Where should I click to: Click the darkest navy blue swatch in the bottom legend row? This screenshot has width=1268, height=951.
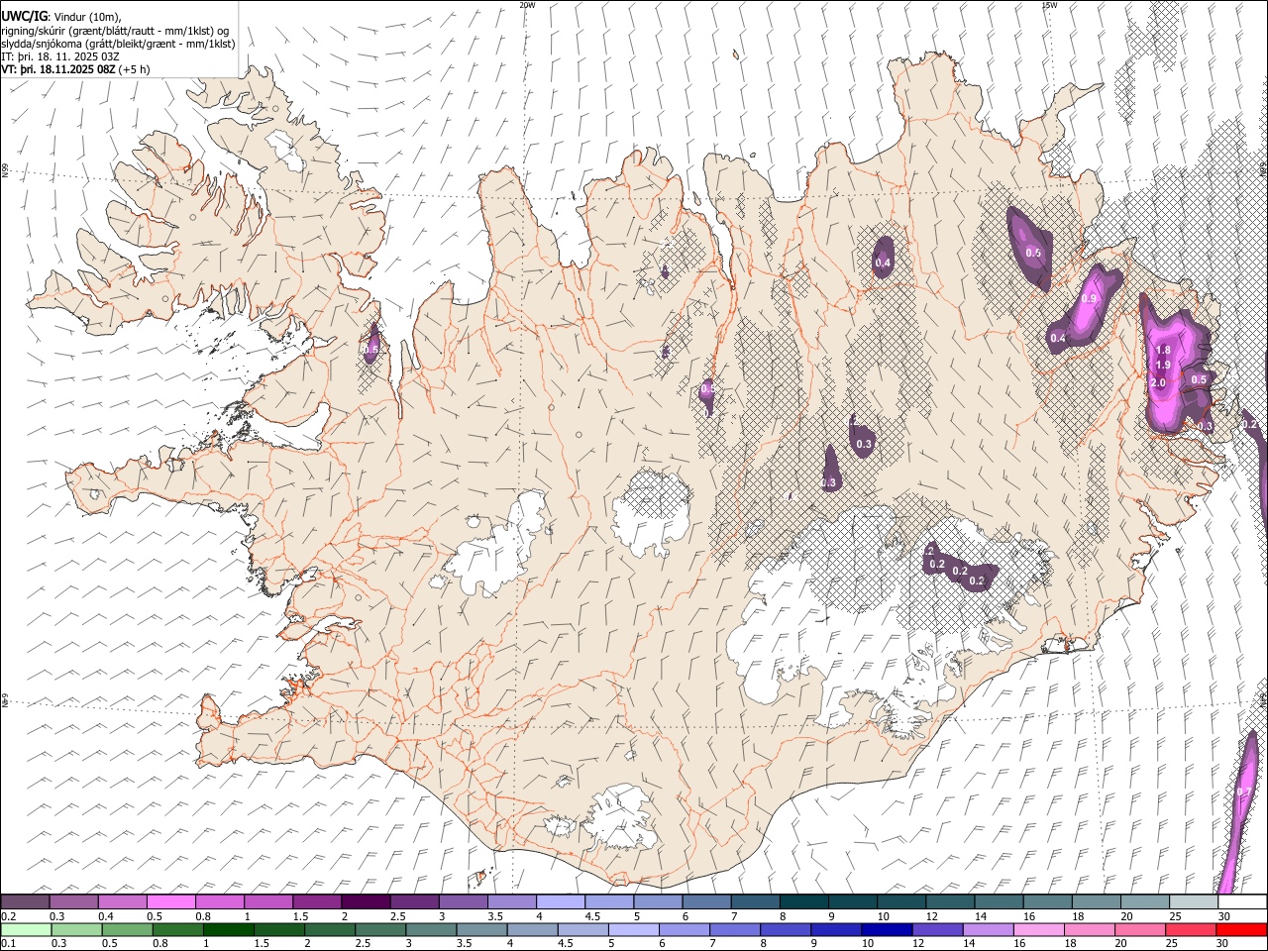pyautogui.click(x=886, y=929)
